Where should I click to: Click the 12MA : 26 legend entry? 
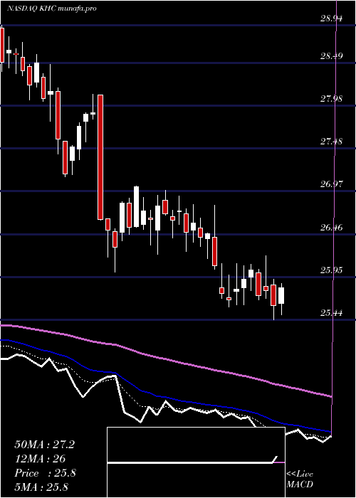[x=40, y=459]
